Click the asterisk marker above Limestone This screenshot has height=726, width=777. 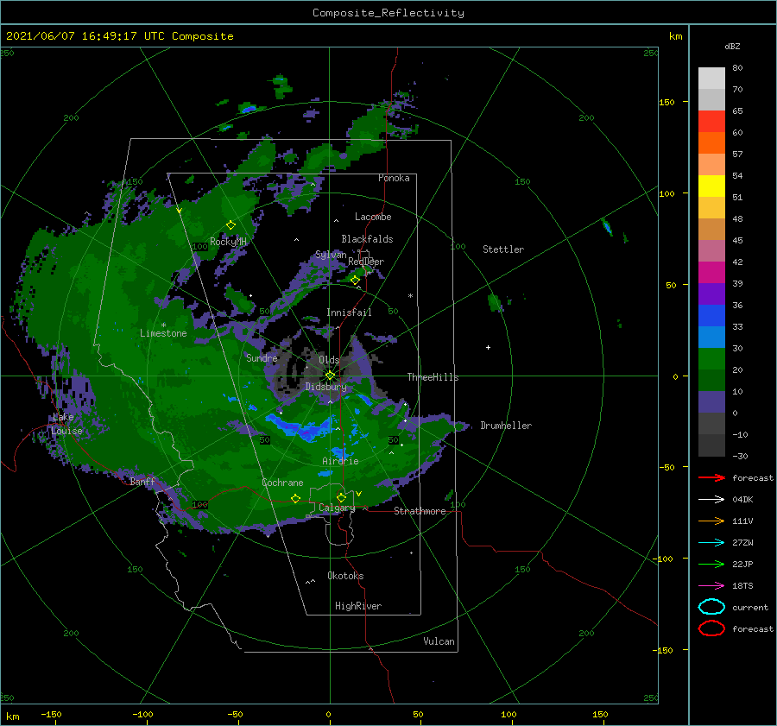(x=163, y=325)
